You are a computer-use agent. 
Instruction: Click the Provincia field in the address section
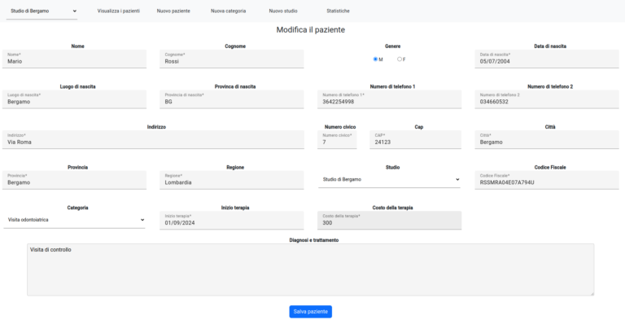point(75,180)
